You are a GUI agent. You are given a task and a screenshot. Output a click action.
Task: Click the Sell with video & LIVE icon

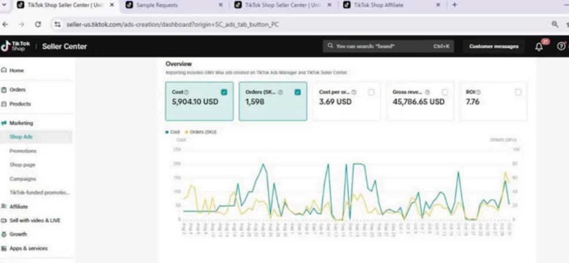click(x=3, y=221)
